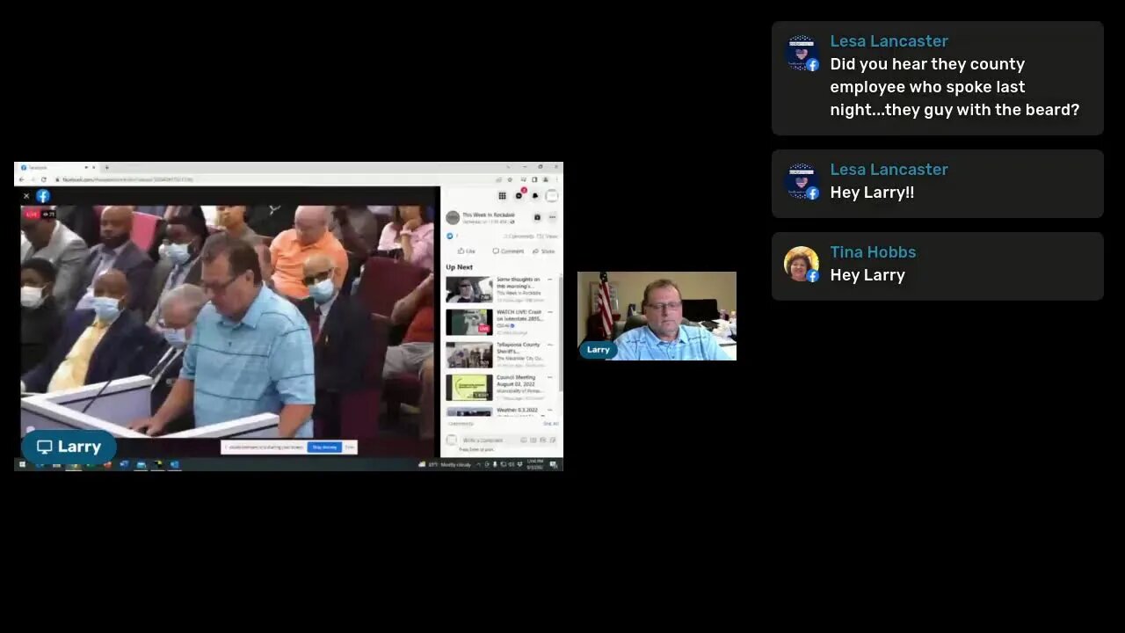
Task: Click the reactions icon under the post
Action: (x=450, y=236)
